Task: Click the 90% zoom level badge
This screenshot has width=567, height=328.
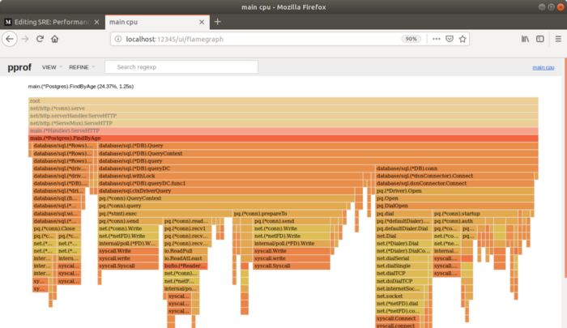Action: (411, 39)
